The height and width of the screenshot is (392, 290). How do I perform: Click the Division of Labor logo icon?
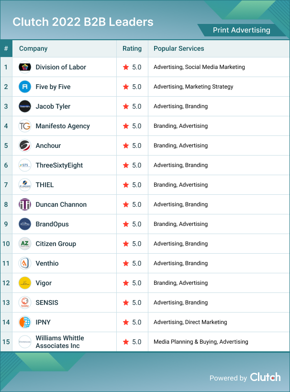point(25,67)
